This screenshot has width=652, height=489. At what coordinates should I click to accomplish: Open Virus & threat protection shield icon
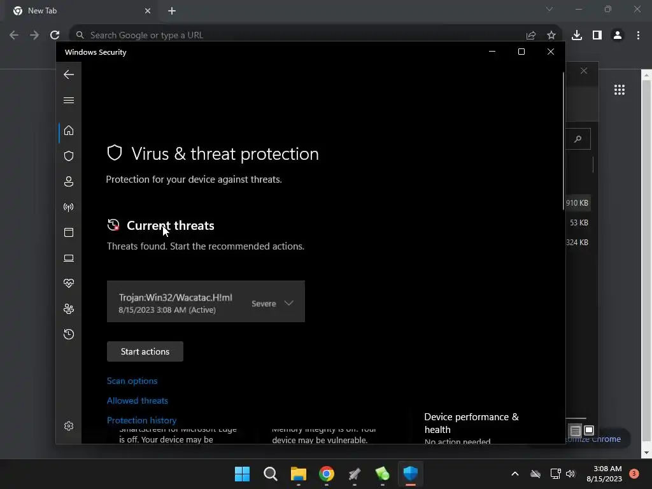coord(69,156)
